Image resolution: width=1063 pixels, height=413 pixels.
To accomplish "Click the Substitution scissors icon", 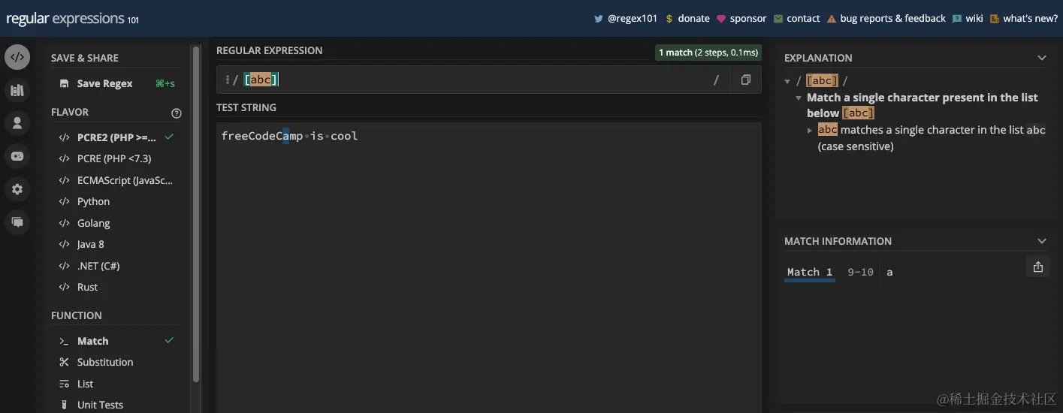I will click(x=64, y=362).
